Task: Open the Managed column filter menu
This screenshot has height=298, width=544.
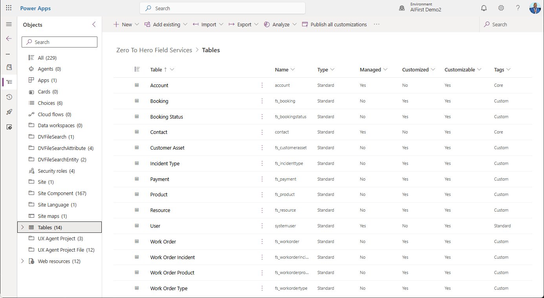Action: 385,69
